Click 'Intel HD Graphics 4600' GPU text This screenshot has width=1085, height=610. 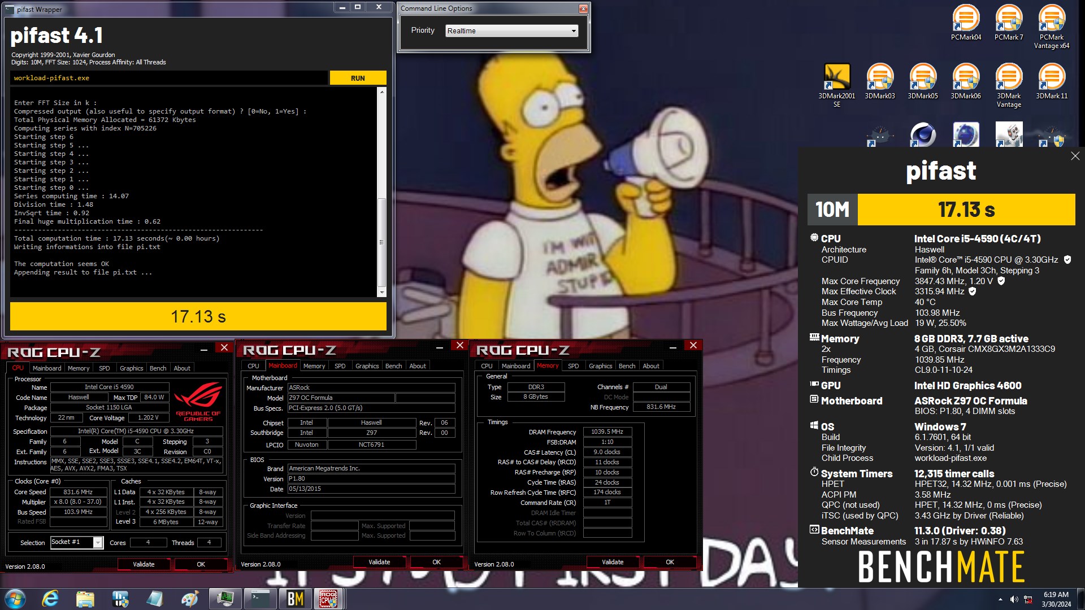pos(967,386)
